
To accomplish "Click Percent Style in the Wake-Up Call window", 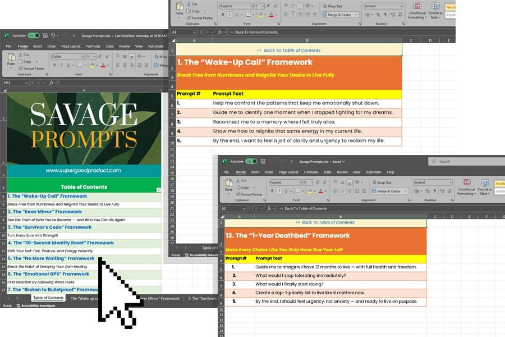I will pyautogui.click(x=378, y=15).
